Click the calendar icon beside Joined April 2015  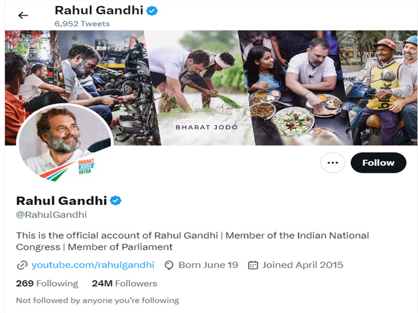coord(253,265)
